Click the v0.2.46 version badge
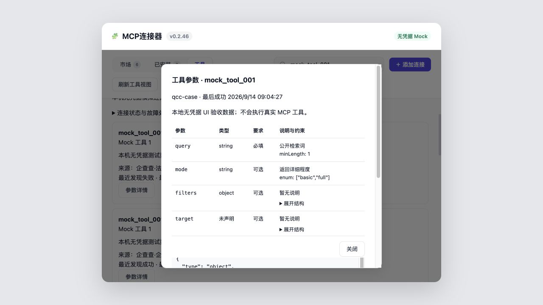 click(x=179, y=36)
